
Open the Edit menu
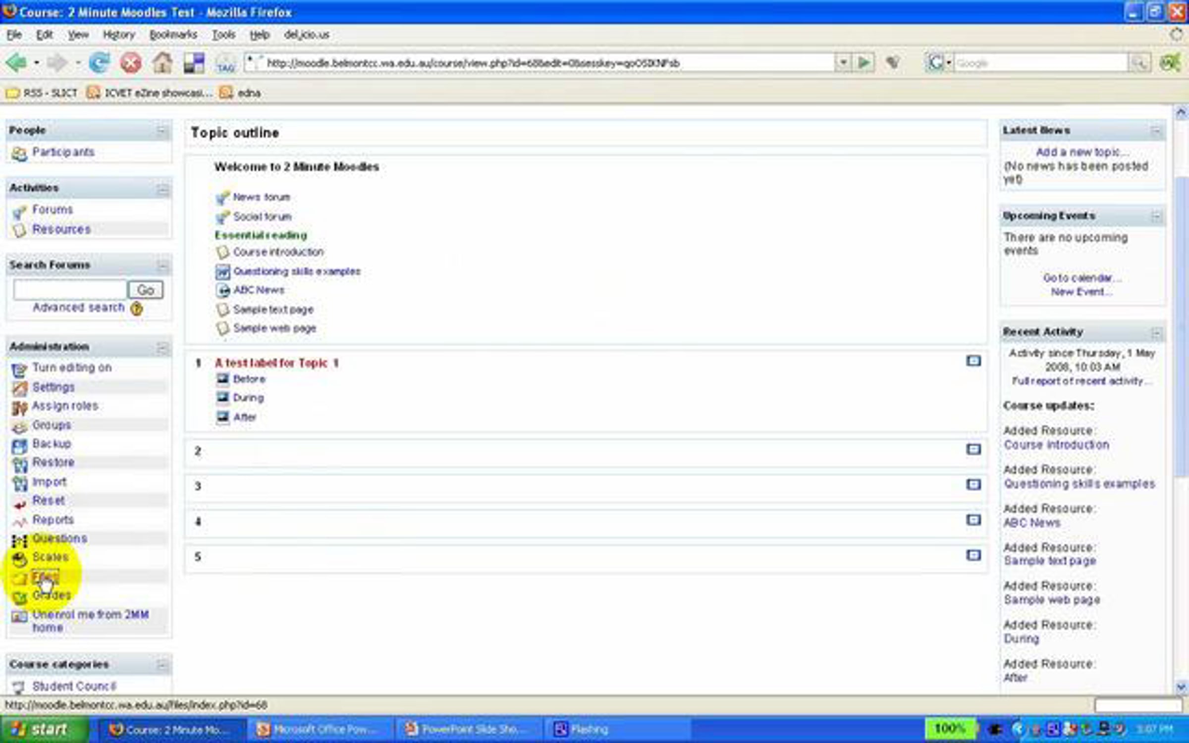pos(45,35)
